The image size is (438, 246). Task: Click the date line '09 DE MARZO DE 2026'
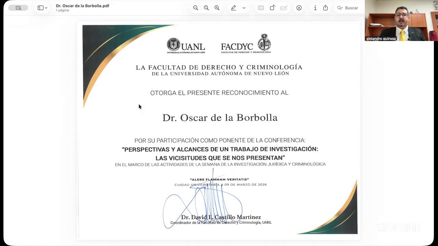pyautogui.click(x=245, y=185)
